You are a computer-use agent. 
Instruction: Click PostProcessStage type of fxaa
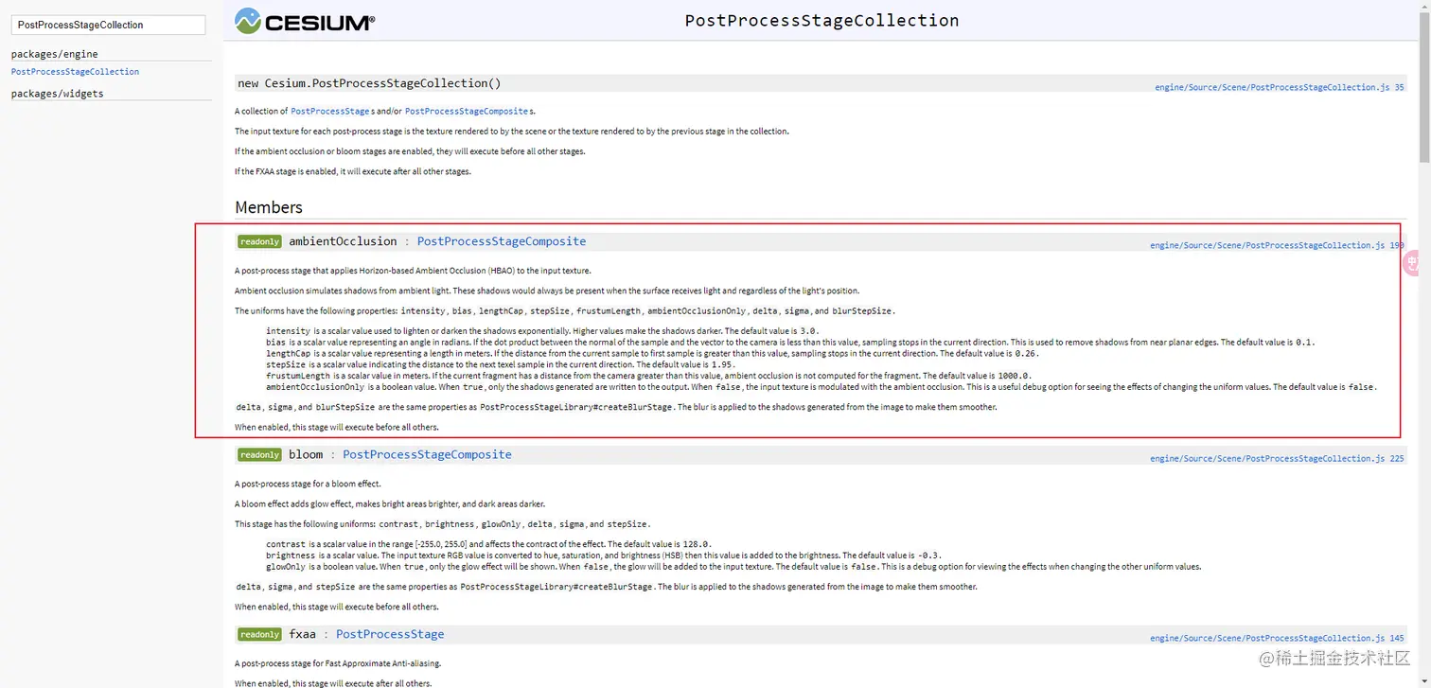(390, 634)
